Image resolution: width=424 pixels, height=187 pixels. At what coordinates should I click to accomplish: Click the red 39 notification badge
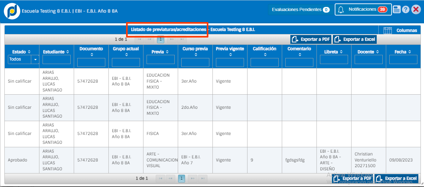click(382, 9)
